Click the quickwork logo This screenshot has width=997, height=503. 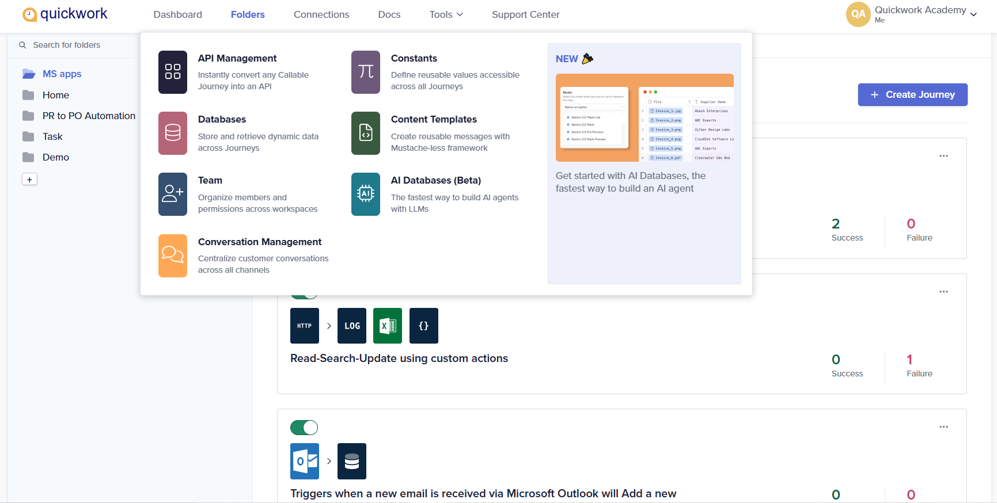(x=65, y=14)
